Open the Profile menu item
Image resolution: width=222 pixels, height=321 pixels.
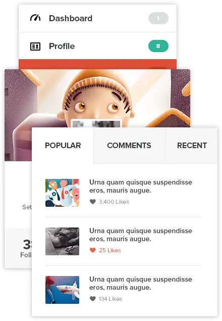tap(97, 46)
